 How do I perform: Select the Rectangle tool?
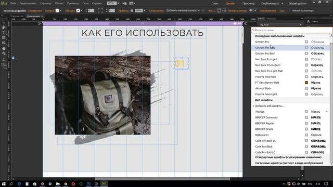point(4,38)
